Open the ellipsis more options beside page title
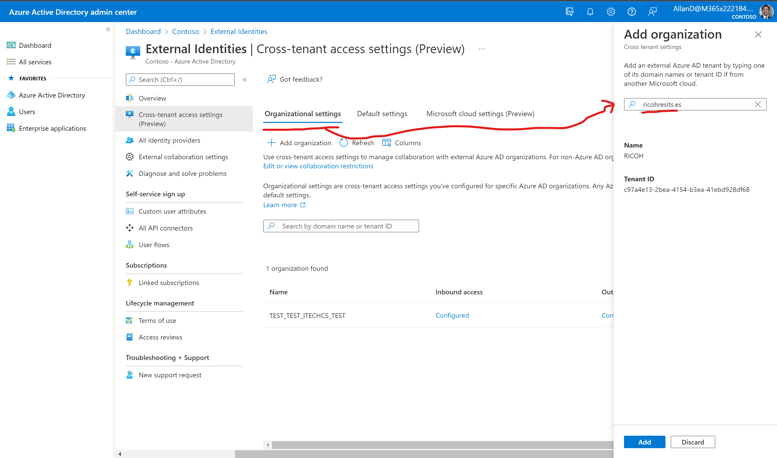 [x=481, y=49]
